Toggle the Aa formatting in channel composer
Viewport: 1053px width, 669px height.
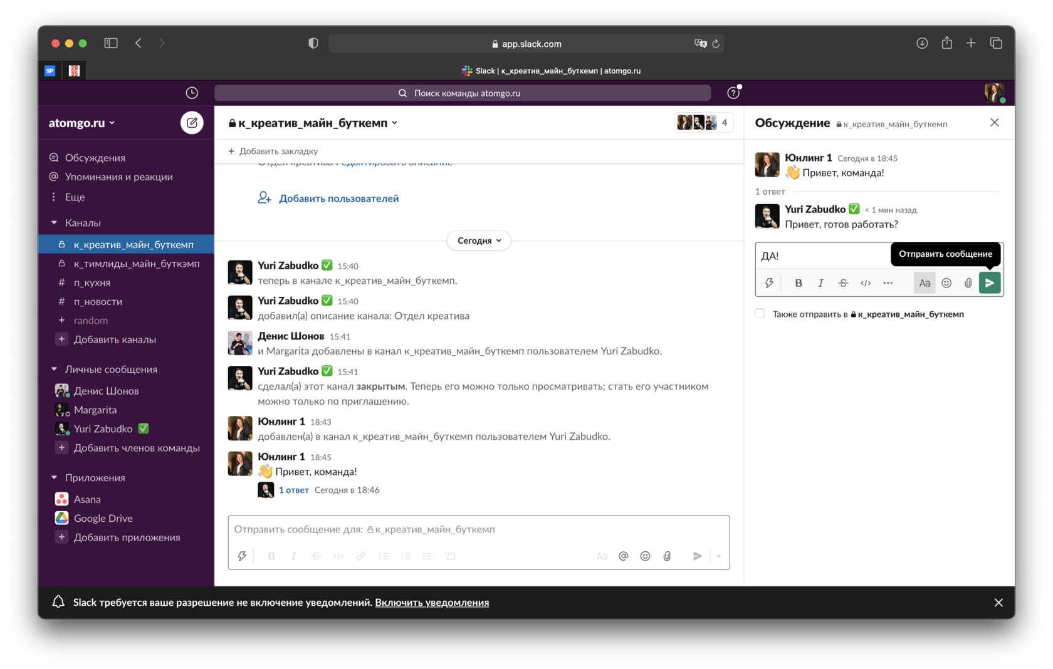[602, 556]
